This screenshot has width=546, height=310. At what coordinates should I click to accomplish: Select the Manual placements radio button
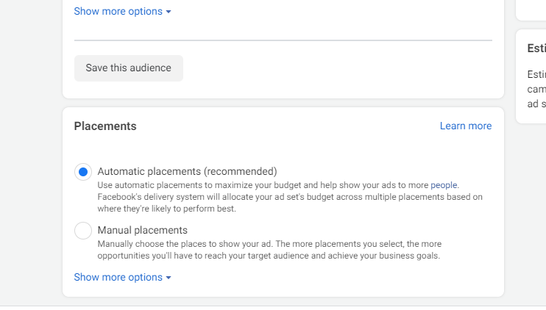click(x=83, y=231)
